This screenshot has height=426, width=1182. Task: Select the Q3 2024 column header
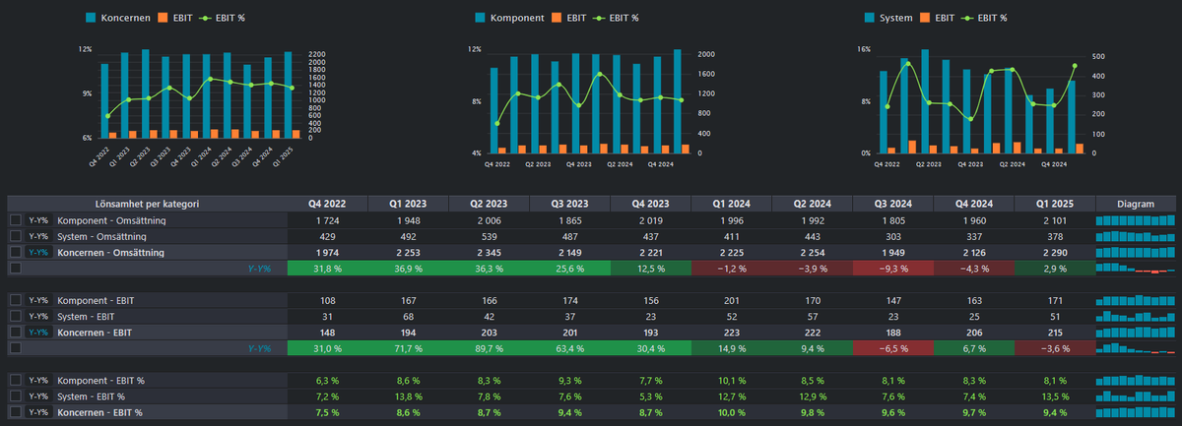[x=892, y=205]
